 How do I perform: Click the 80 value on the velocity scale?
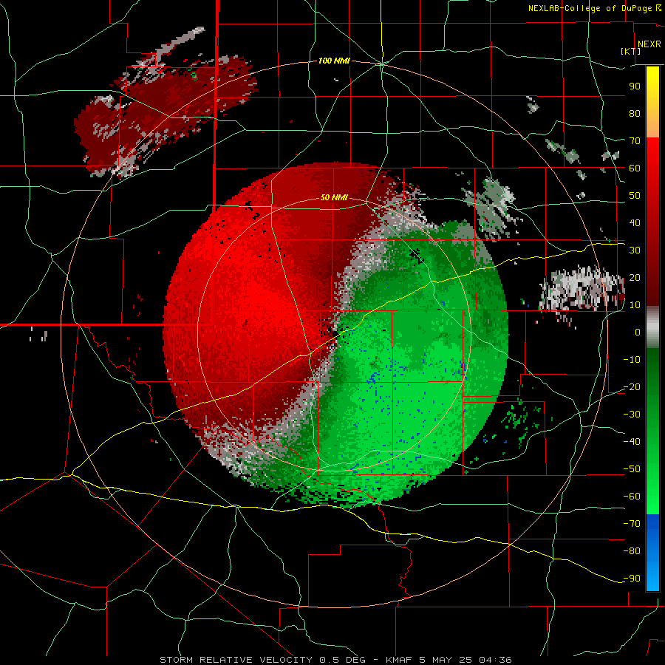[635, 113]
